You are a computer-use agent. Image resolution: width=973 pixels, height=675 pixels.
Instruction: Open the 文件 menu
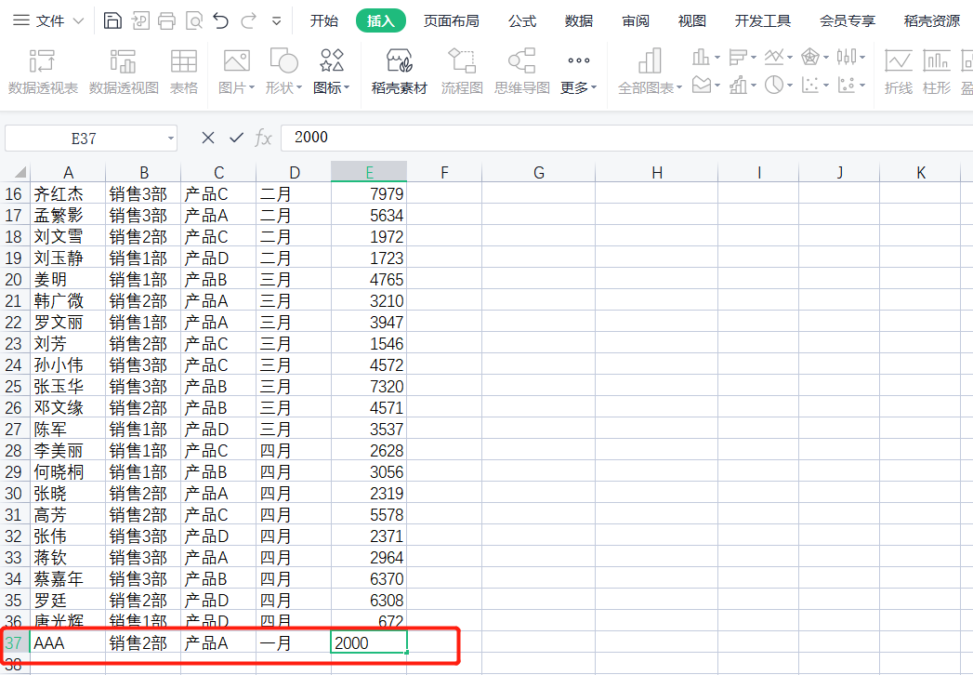(x=48, y=21)
